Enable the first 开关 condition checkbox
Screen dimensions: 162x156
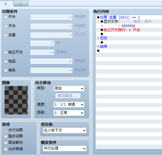(x=6, y=17)
